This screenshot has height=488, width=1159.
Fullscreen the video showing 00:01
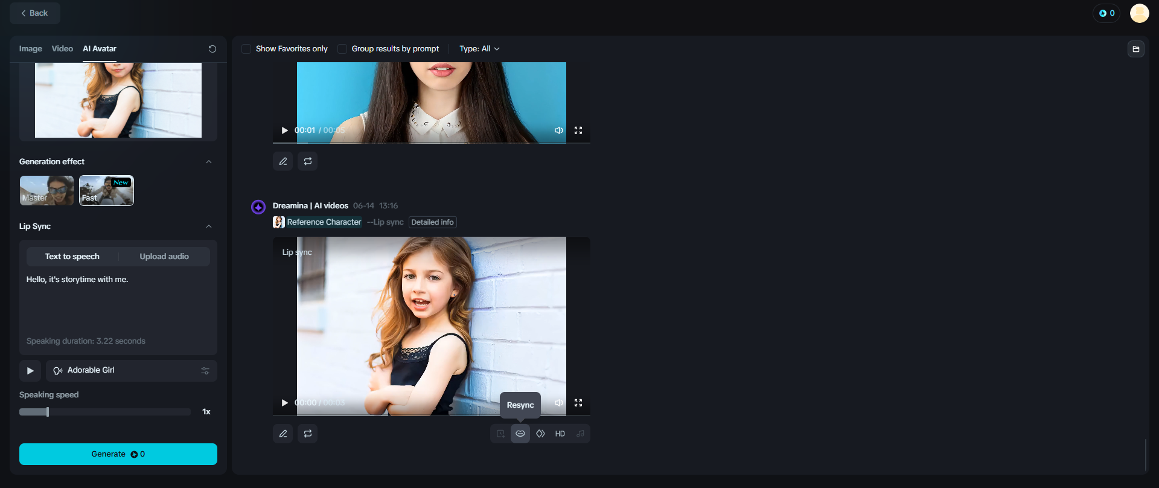coord(578,130)
